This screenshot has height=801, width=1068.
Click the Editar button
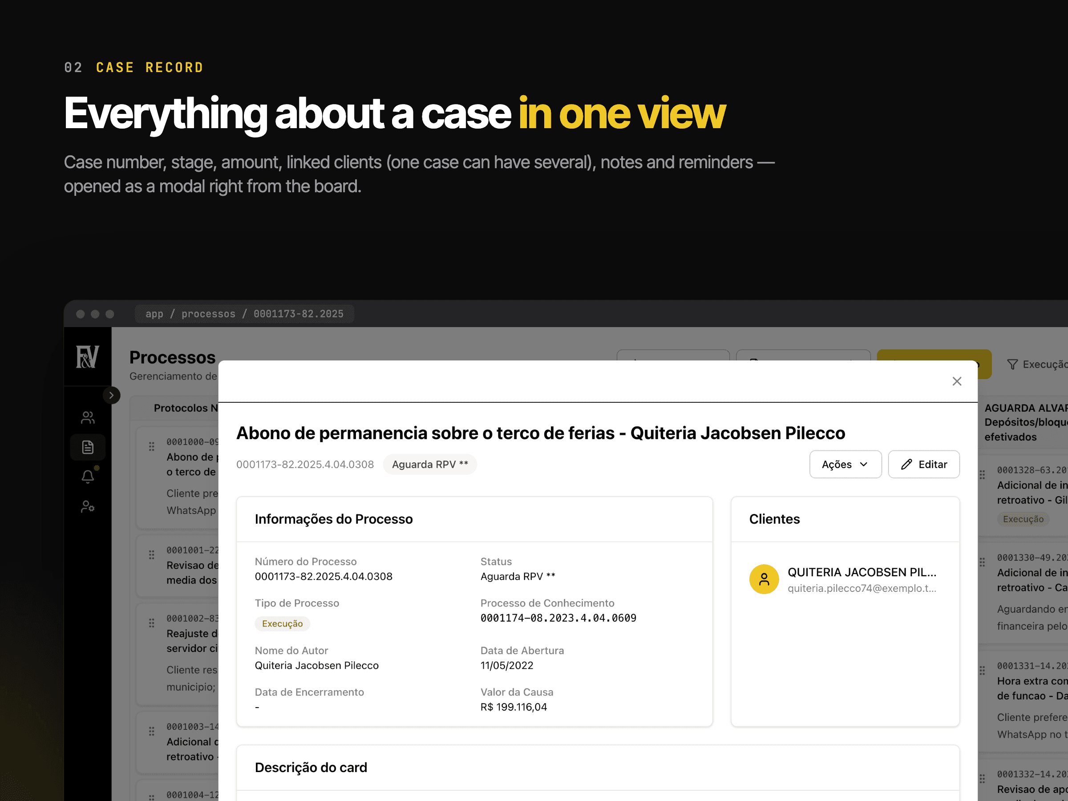coord(923,464)
